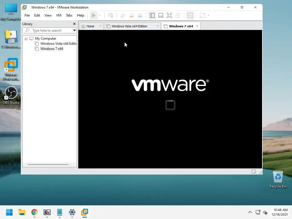
Task: Open Google Chrome from the taskbar
Action: click(35, 212)
